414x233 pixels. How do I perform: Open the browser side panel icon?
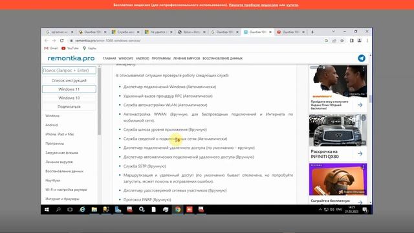pos(351,41)
